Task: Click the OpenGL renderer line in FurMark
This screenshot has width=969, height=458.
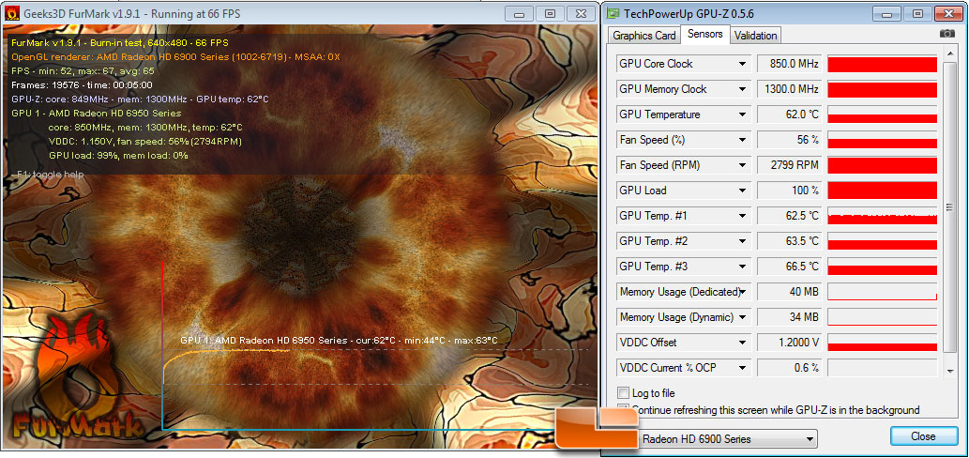Action: pos(176,57)
